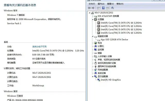
Task: Click 'Win7-2020USCZKG' label in Device Manager tree
Action: pos(104,13)
